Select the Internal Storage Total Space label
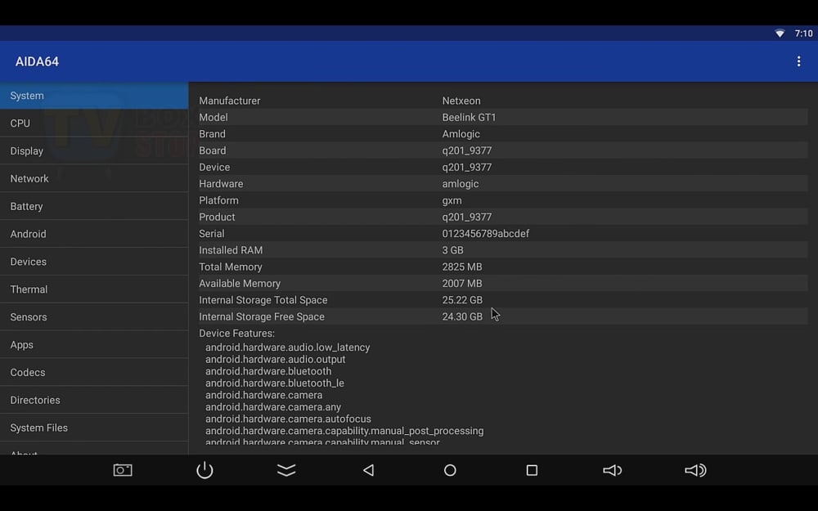 pyautogui.click(x=263, y=300)
